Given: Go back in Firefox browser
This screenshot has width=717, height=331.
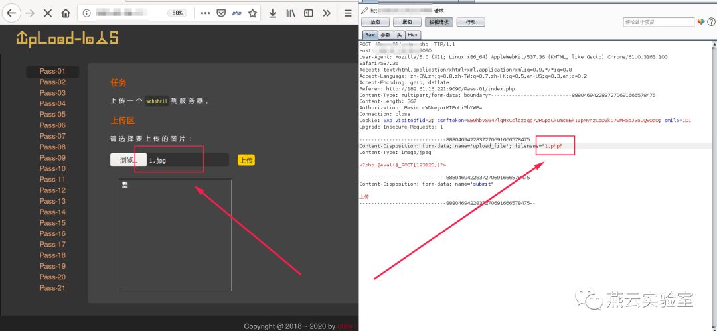Looking at the screenshot, I should click(x=11, y=13).
